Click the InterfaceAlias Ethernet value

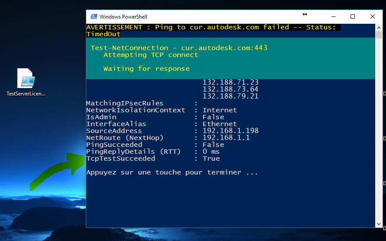point(220,124)
